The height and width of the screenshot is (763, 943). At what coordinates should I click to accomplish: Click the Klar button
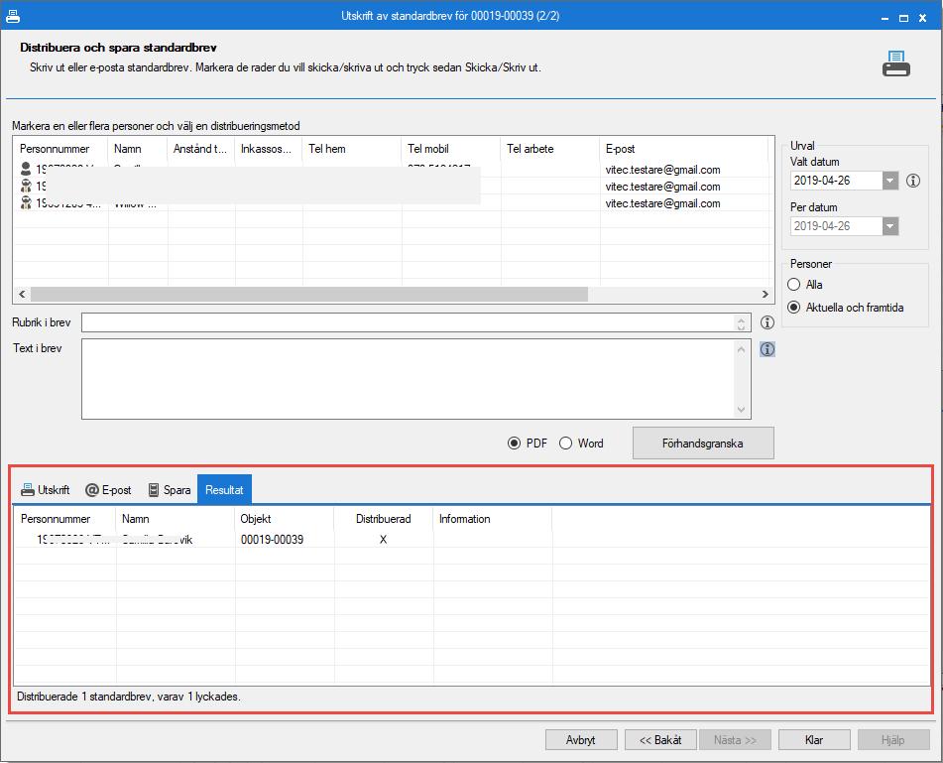814,740
